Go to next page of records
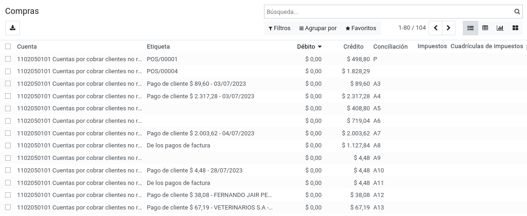 [x=448, y=28]
